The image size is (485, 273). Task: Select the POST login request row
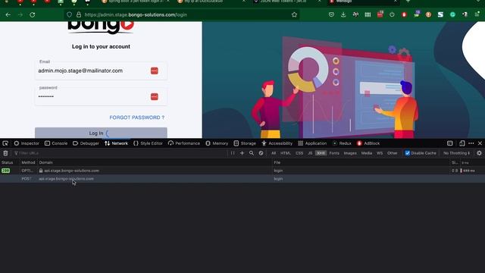pyautogui.click(x=242, y=179)
